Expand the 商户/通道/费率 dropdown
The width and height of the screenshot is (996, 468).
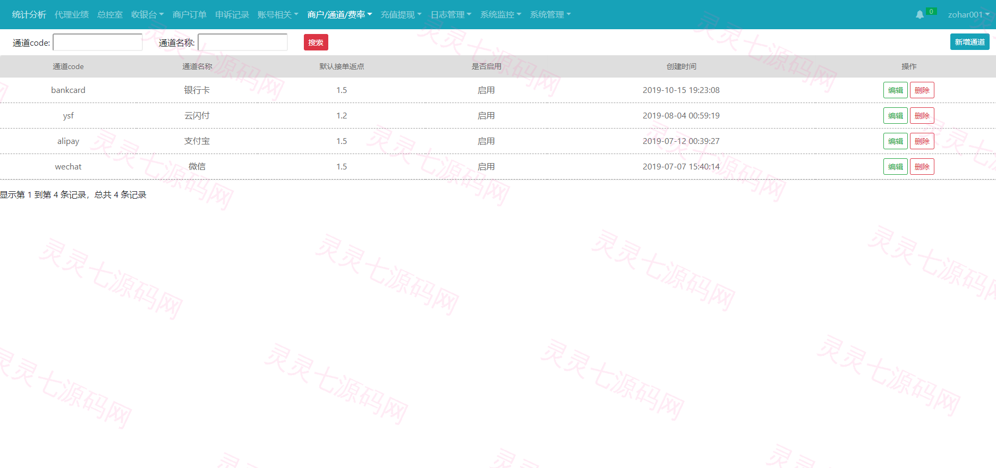point(339,15)
